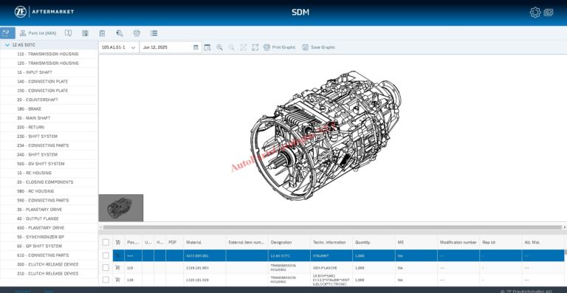Image resolution: width=567 pixels, height=293 pixels.
Task: Select 590 - CONNECTING PARTS tree item
Action: [43, 201]
